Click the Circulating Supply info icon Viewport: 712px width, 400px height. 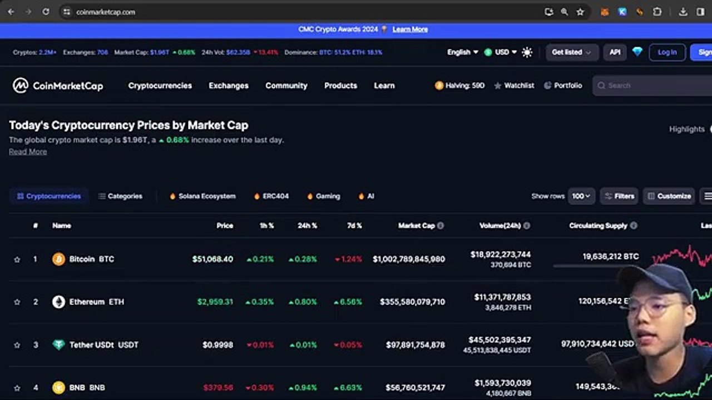[x=634, y=226]
